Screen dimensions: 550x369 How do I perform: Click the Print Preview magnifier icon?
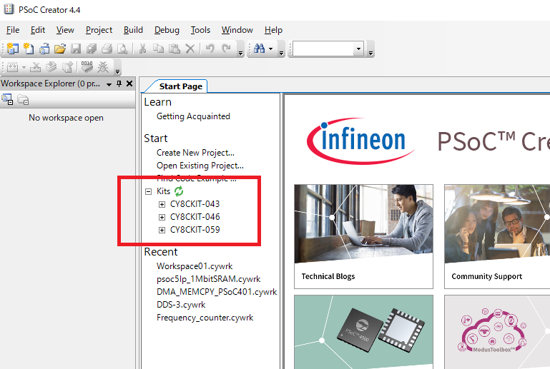pyautogui.click(x=122, y=49)
